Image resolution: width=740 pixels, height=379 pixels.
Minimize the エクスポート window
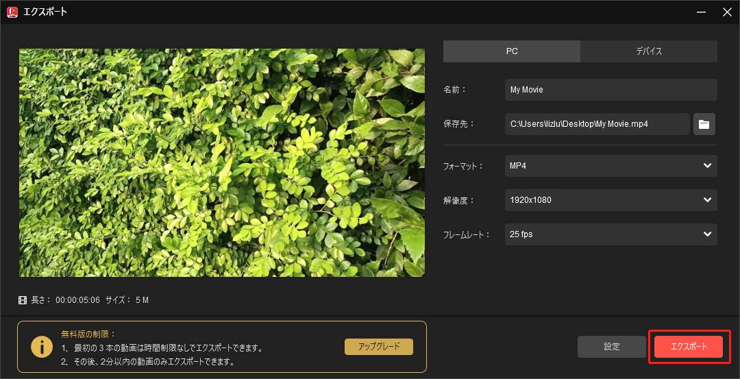tap(702, 12)
